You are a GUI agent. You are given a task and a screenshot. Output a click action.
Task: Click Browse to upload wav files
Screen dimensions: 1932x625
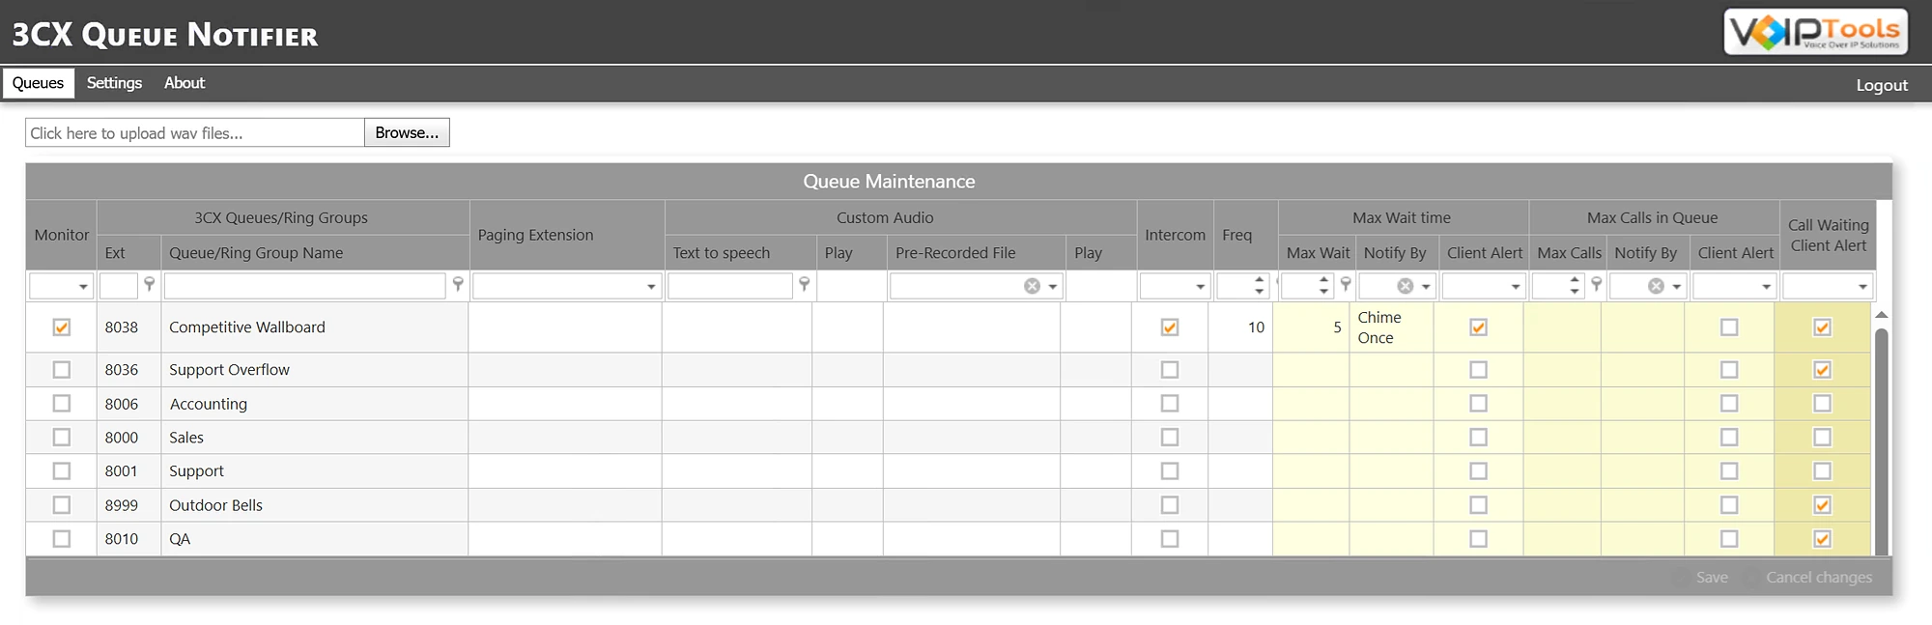tap(407, 132)
